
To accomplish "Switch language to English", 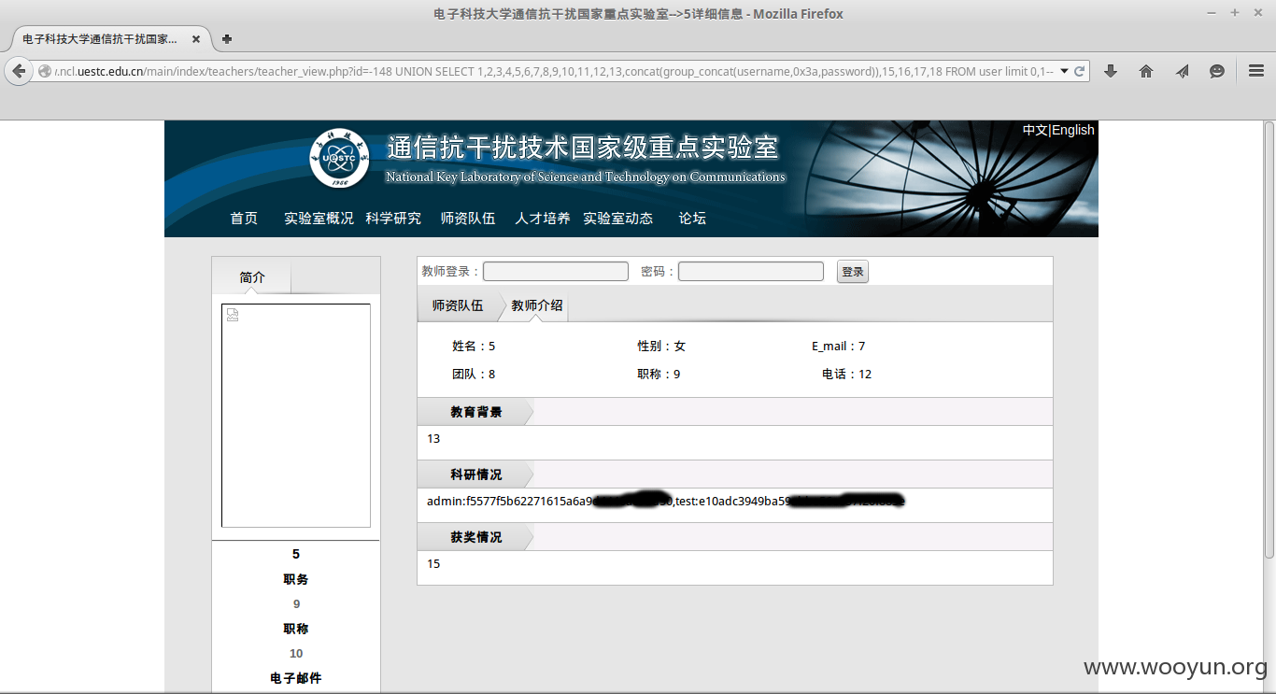I will [x=1073, y=130].
